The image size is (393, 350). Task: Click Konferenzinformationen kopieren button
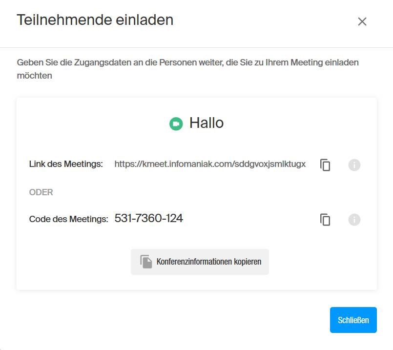coord(200,262)
